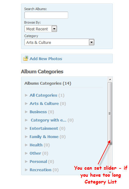
Task: Select the Other category link
Action: [x=35, y=153]
